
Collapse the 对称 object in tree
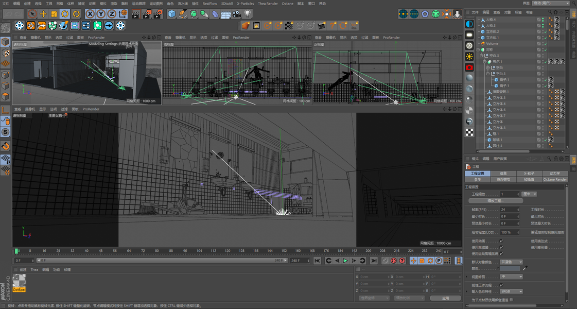478,50
